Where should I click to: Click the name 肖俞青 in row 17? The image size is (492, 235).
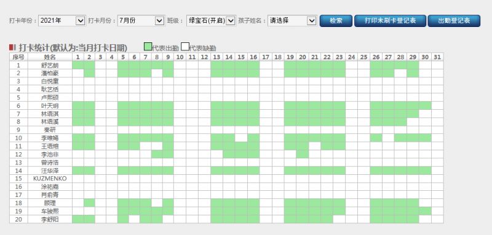(50, 195)
